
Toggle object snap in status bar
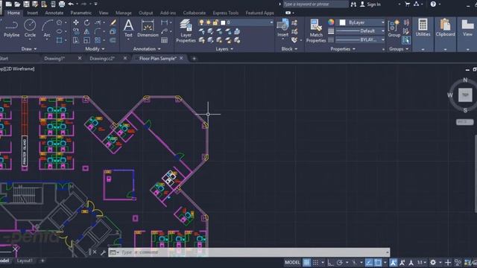(378, 263)
